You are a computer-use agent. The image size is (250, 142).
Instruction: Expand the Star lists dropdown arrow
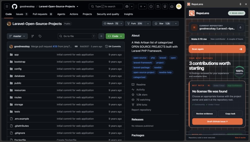[x=176, y=24]
